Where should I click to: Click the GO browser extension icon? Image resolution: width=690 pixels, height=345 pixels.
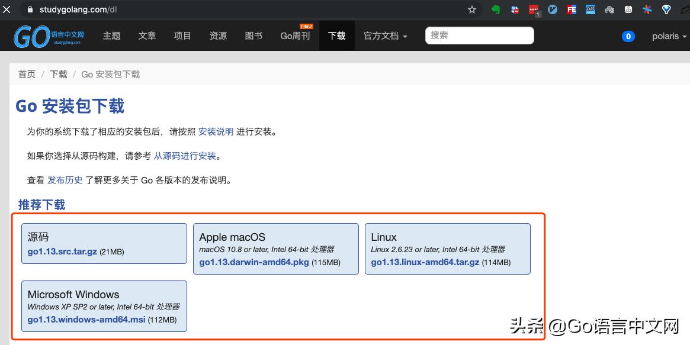point(590,9)
